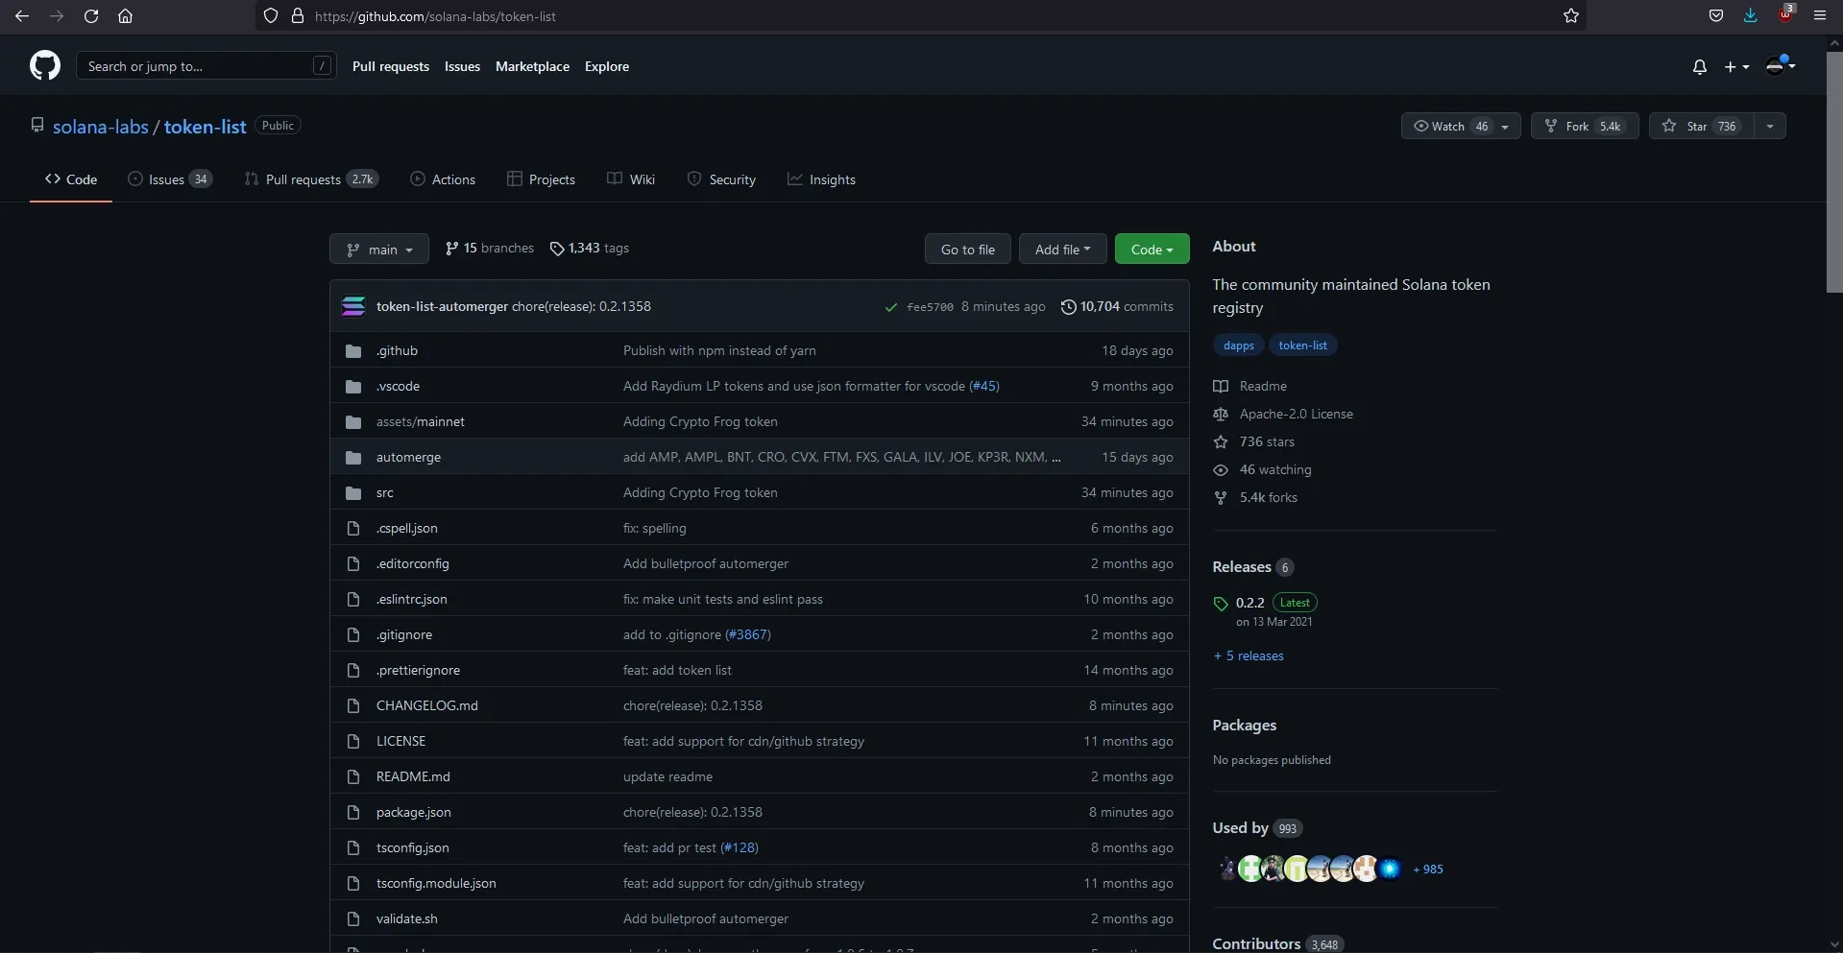1843x953 pixels.
Task: Open browser downloads icon
Action: click(1751, 16)
